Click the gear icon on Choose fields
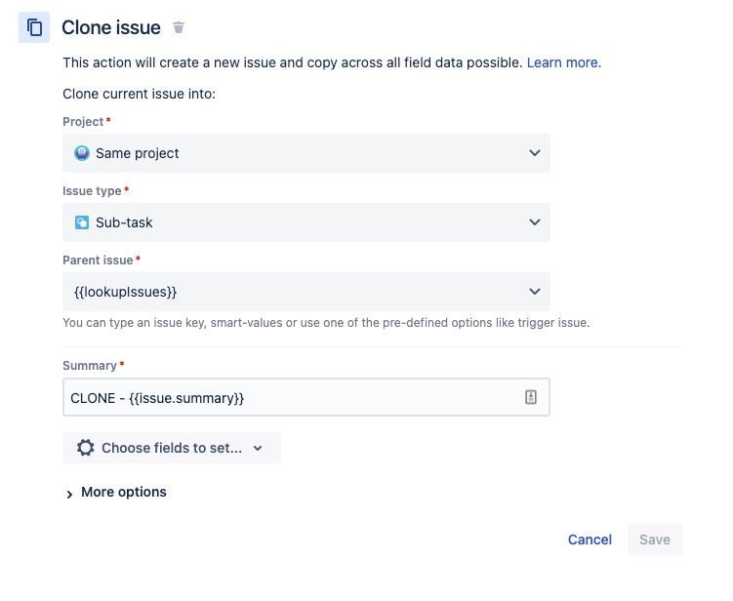The height and width of the screenshot is (601, 733). pos(86,448)
